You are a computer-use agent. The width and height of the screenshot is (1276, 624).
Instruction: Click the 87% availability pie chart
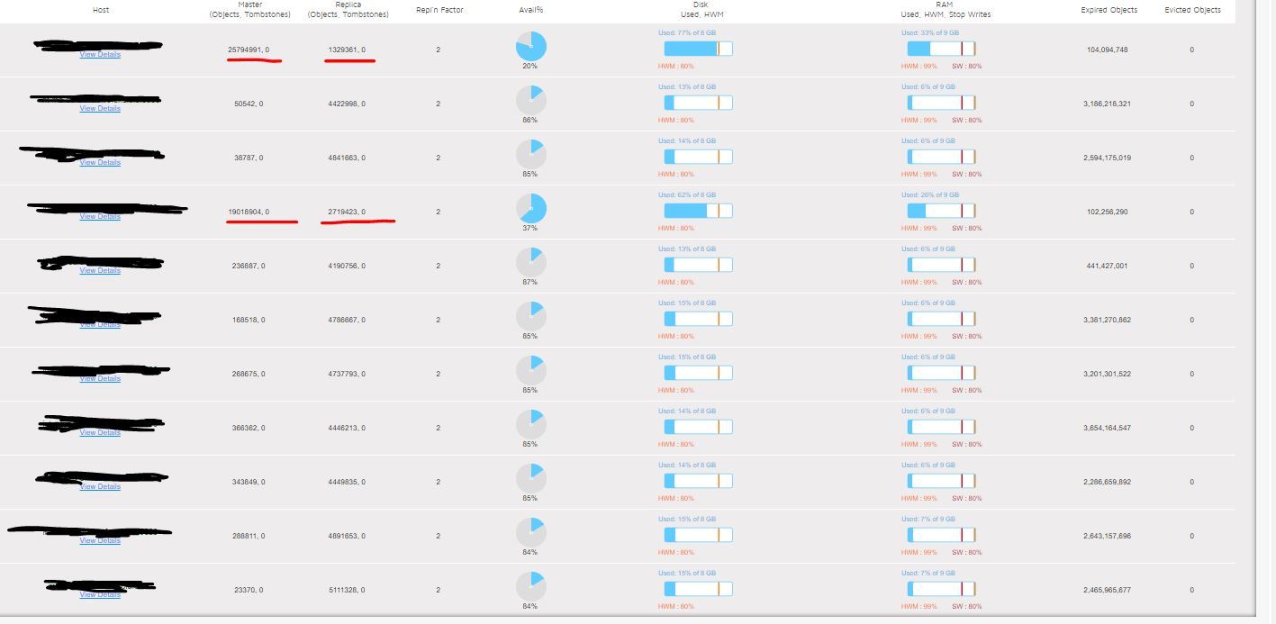point(531,262)
